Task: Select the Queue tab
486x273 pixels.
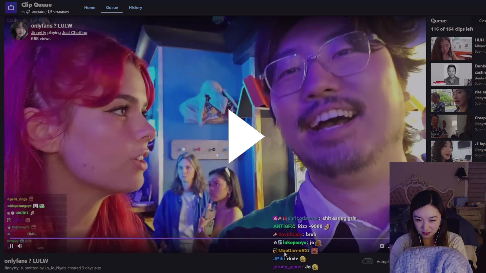Action: (x=112, y=8)
